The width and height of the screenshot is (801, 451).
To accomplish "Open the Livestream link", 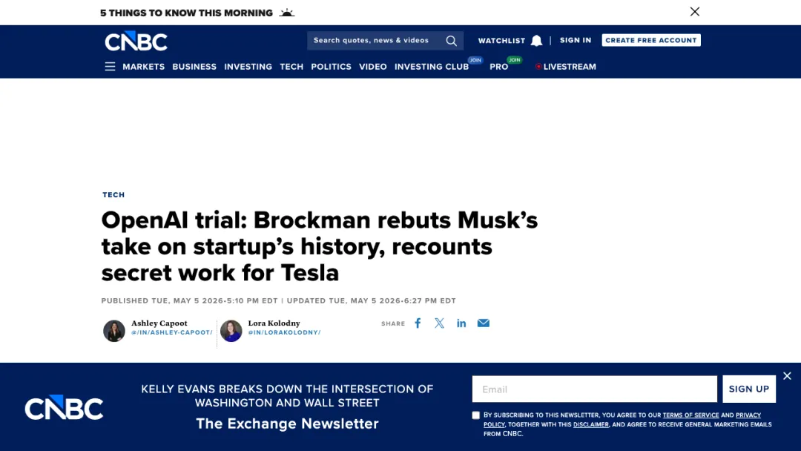I will (565, 67).
